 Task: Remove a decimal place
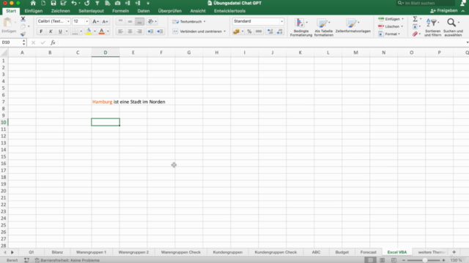click(x=280, y=31)
